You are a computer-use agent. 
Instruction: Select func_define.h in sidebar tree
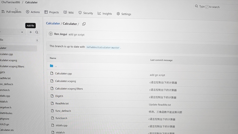coord(7,84)
